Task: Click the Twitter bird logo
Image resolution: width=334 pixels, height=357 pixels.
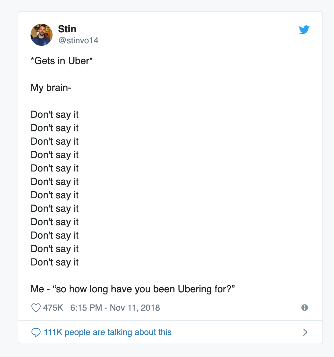Action: (x=304, y=30)
